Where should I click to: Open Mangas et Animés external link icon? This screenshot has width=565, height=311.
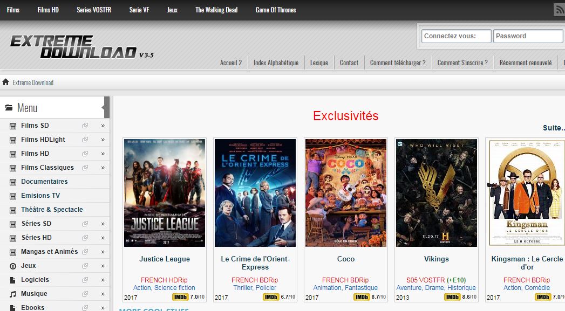click(x=85, y=252)
